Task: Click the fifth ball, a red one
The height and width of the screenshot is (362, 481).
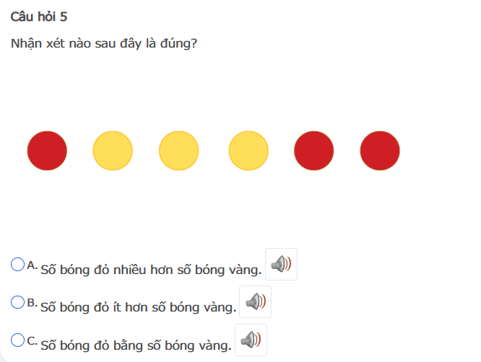Action: click(314, 151)
